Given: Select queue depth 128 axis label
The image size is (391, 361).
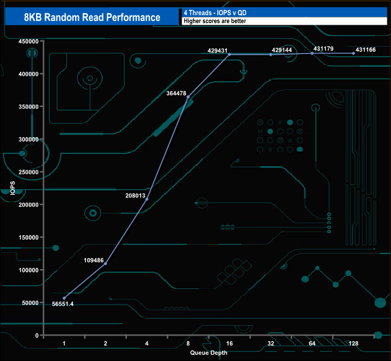Looking at the screenshot, I should tap(354, 344).
